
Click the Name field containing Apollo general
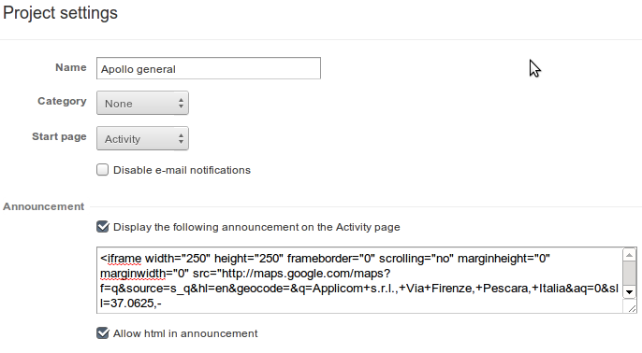209,68
